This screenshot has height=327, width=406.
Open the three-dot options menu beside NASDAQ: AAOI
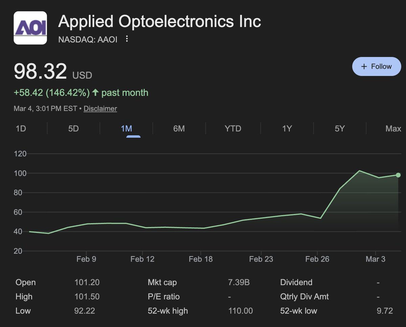tap(127, 39)
